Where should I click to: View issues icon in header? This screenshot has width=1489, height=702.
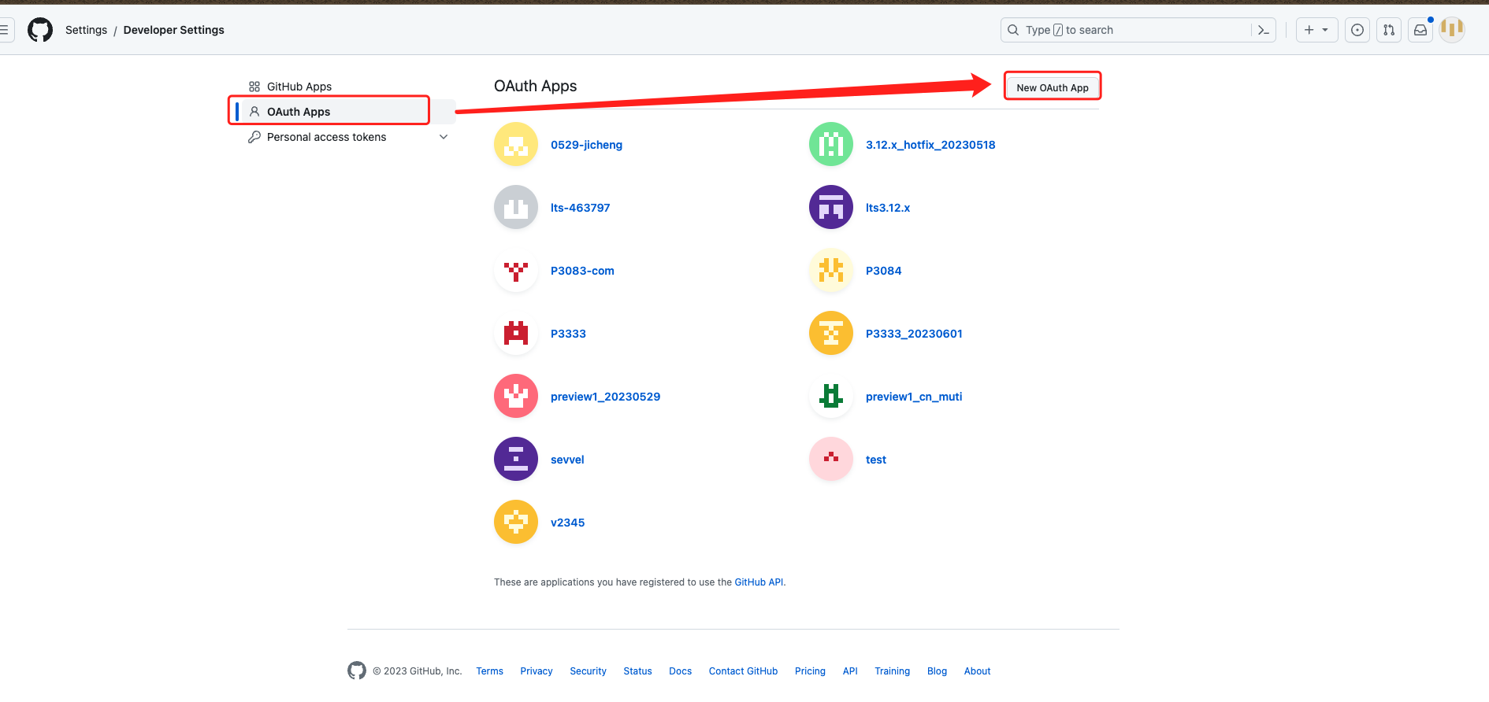pos(1357,30)
